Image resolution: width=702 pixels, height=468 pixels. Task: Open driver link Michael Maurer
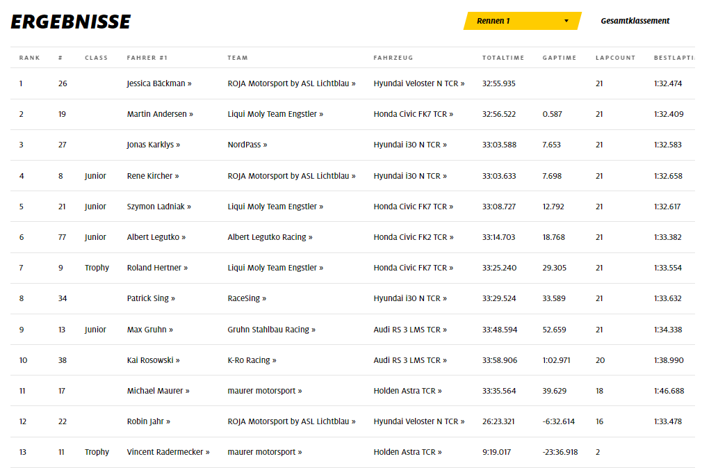[x=158, y=391]
